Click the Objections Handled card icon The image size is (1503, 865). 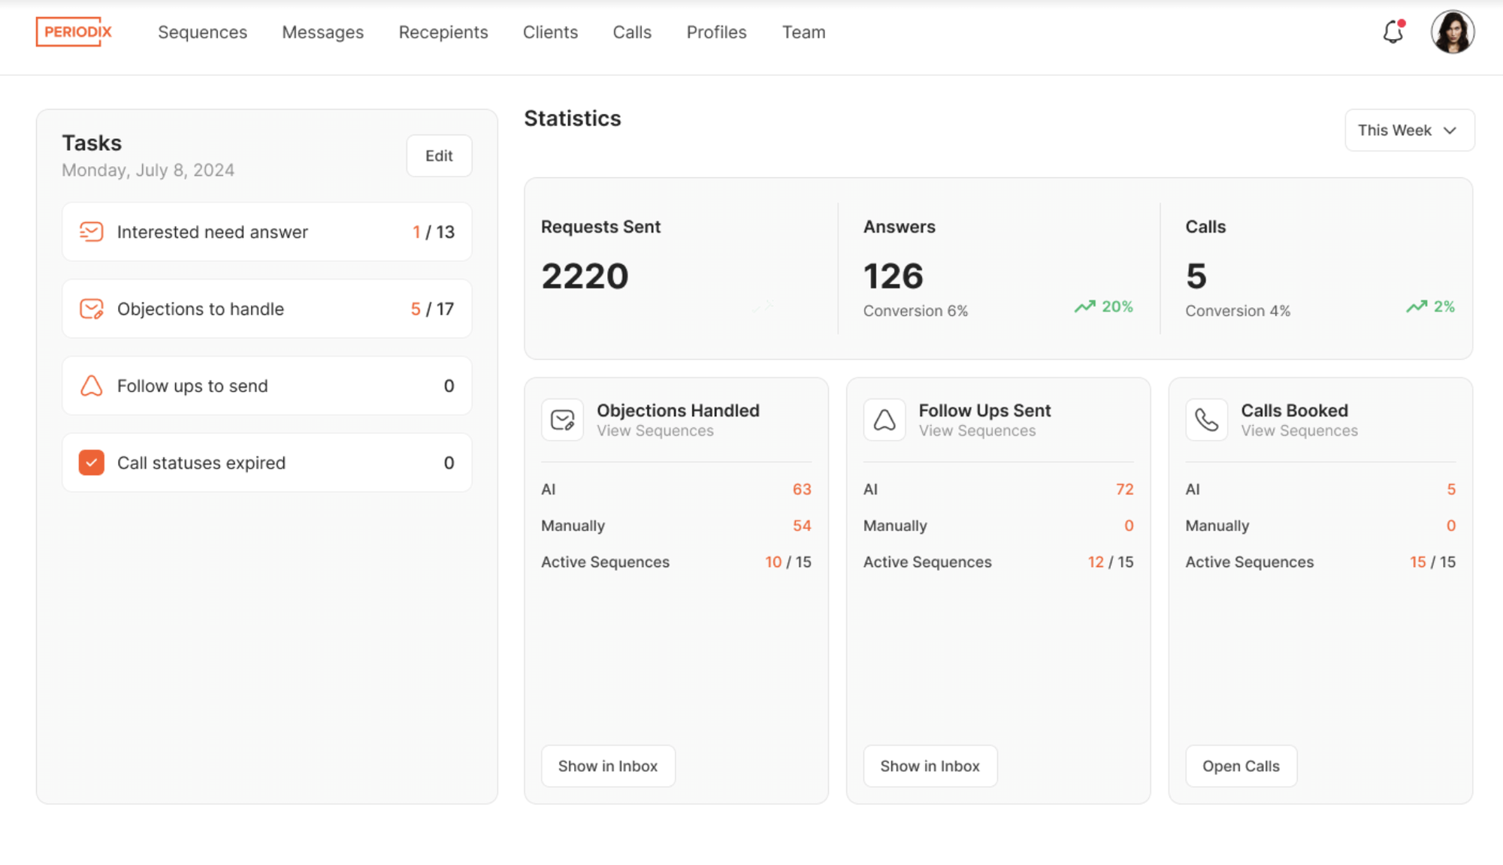562,420
